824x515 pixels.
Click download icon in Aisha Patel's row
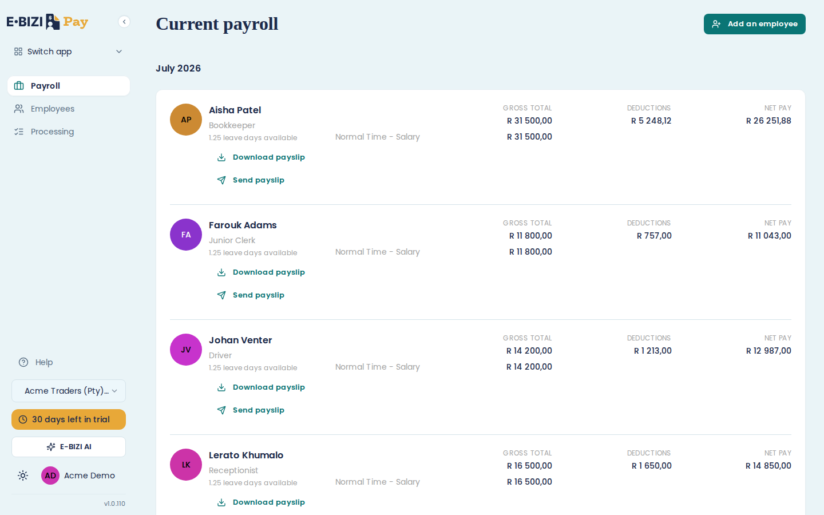(x=221, y=157)
